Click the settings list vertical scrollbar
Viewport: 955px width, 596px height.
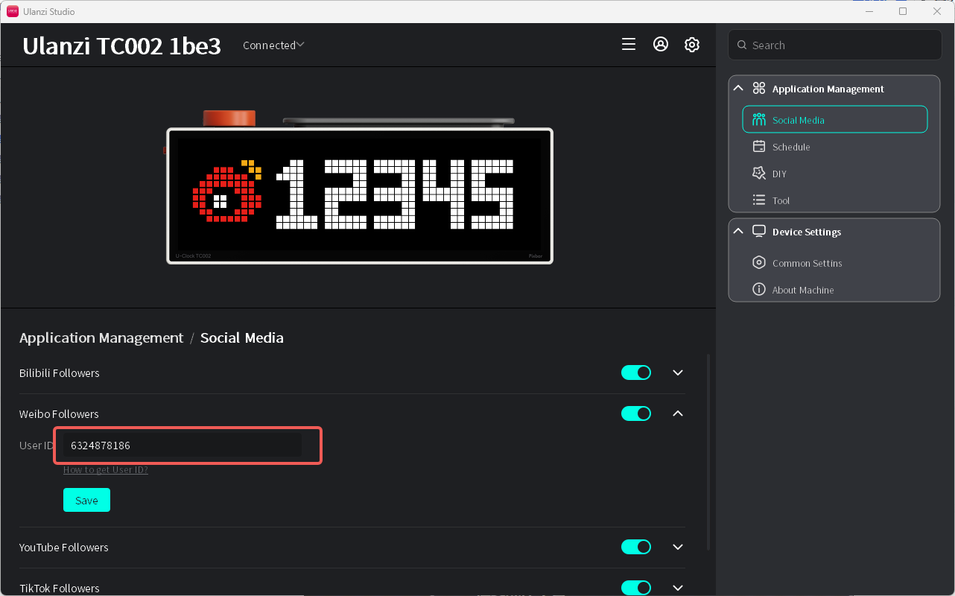[x=708, y=452]
